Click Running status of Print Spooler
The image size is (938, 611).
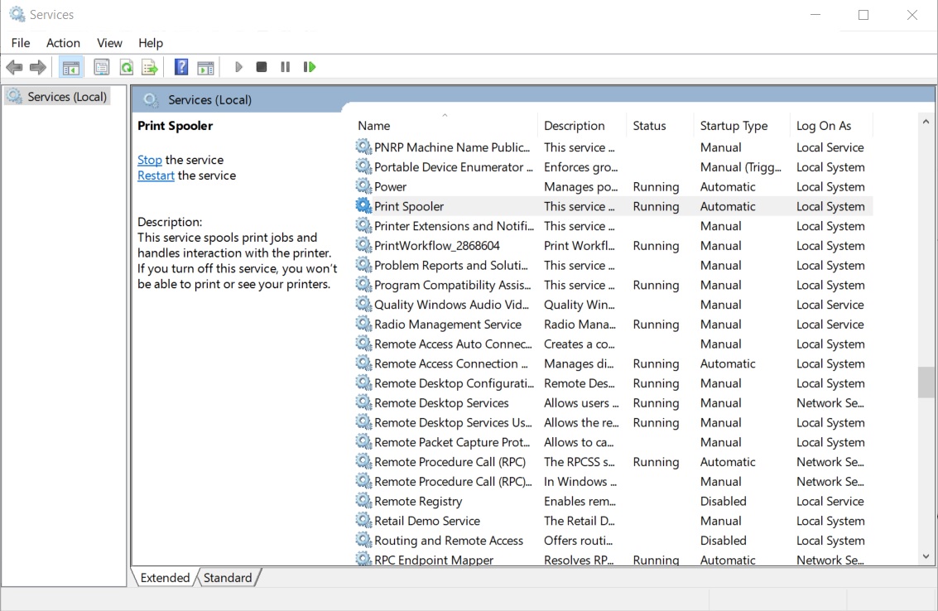[x=656, y=206]
